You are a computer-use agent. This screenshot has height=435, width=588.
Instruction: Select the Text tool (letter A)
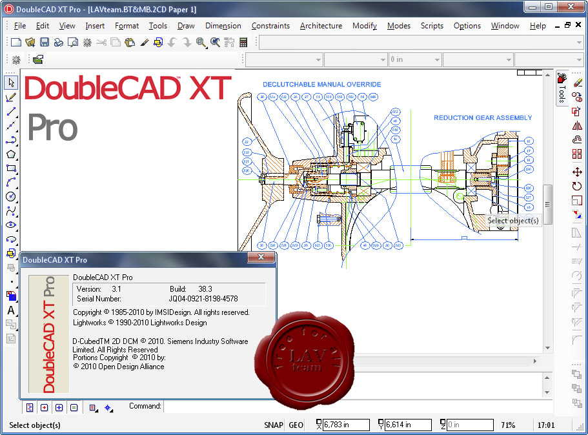pyautogui.click(x=11, y=310)
